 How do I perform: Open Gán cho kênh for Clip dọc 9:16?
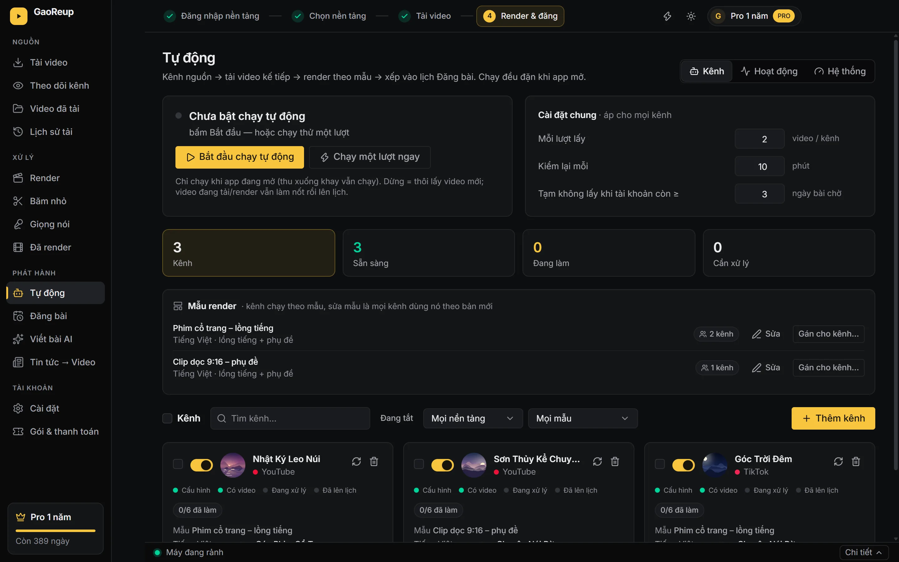pos(828,367)
